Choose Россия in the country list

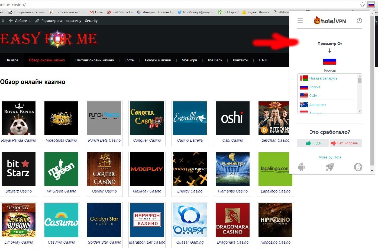pyautogui.click(x=315, y=87)
